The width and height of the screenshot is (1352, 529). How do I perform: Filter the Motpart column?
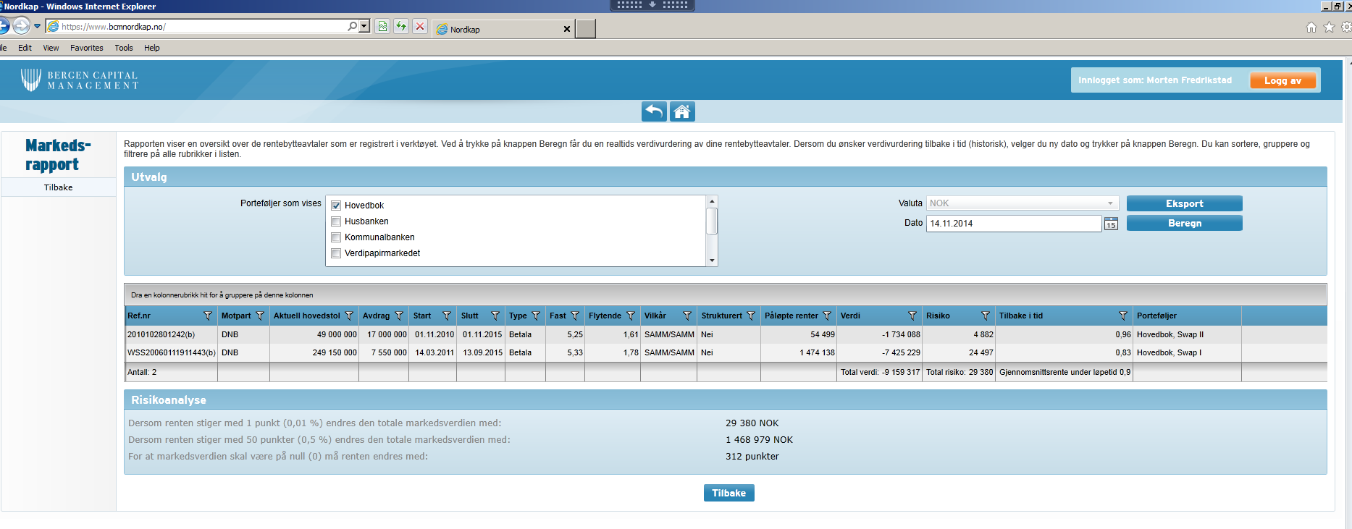[260, 316]
